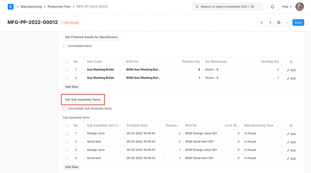Click the ERPNext home logo icon

(10, 7)
